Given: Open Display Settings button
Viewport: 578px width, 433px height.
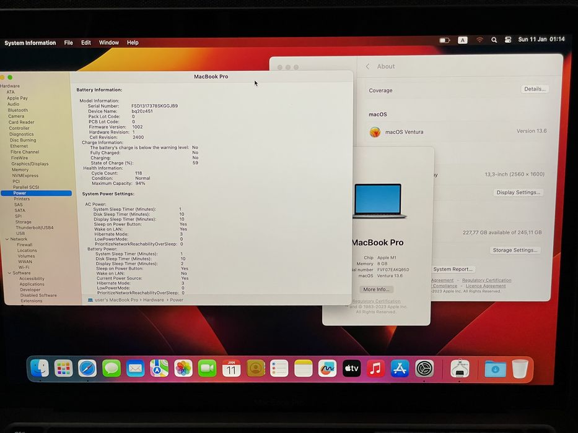Looking at the screenshot, I should (x=518, y=192).
